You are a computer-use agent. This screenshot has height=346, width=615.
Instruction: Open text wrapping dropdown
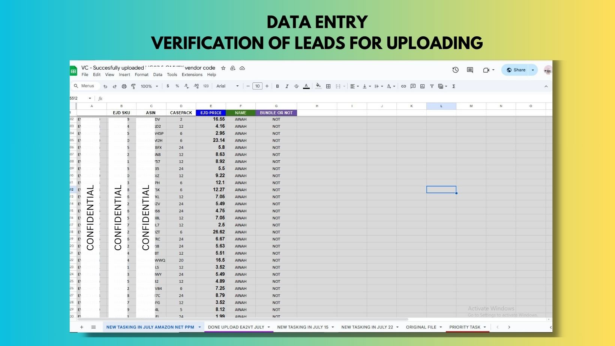(379, 86)
